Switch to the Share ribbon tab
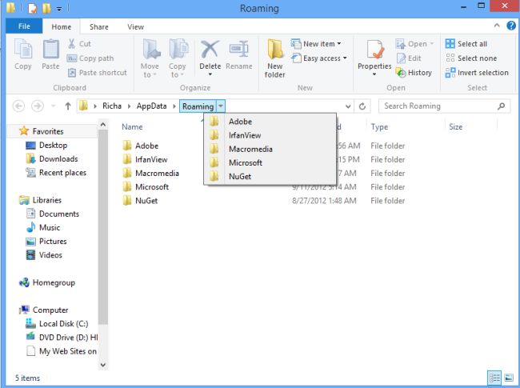This screenshot has width=520, height=388. coord(99,27)
